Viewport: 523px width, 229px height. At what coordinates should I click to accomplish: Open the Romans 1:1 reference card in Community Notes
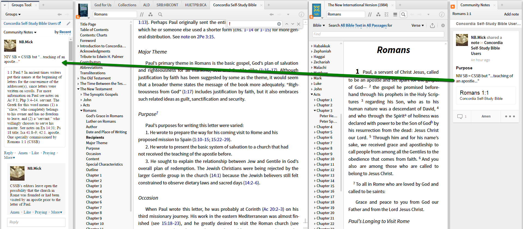click(486, 95)
